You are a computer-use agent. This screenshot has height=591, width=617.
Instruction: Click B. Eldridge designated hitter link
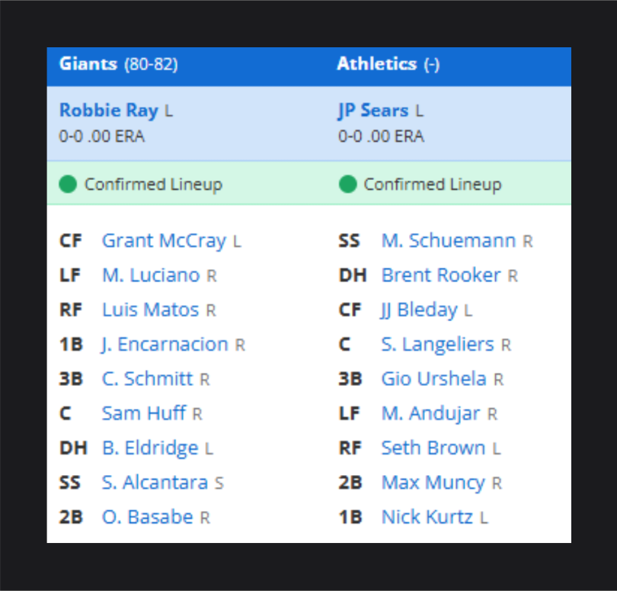tap(150, 448)
